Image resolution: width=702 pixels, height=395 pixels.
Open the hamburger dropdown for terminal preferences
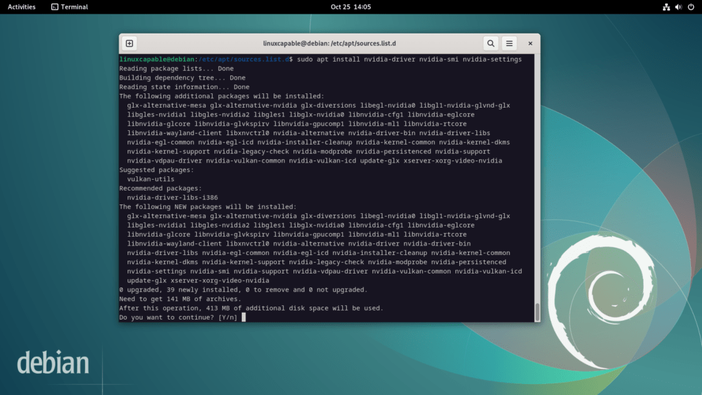click(509, 43)
